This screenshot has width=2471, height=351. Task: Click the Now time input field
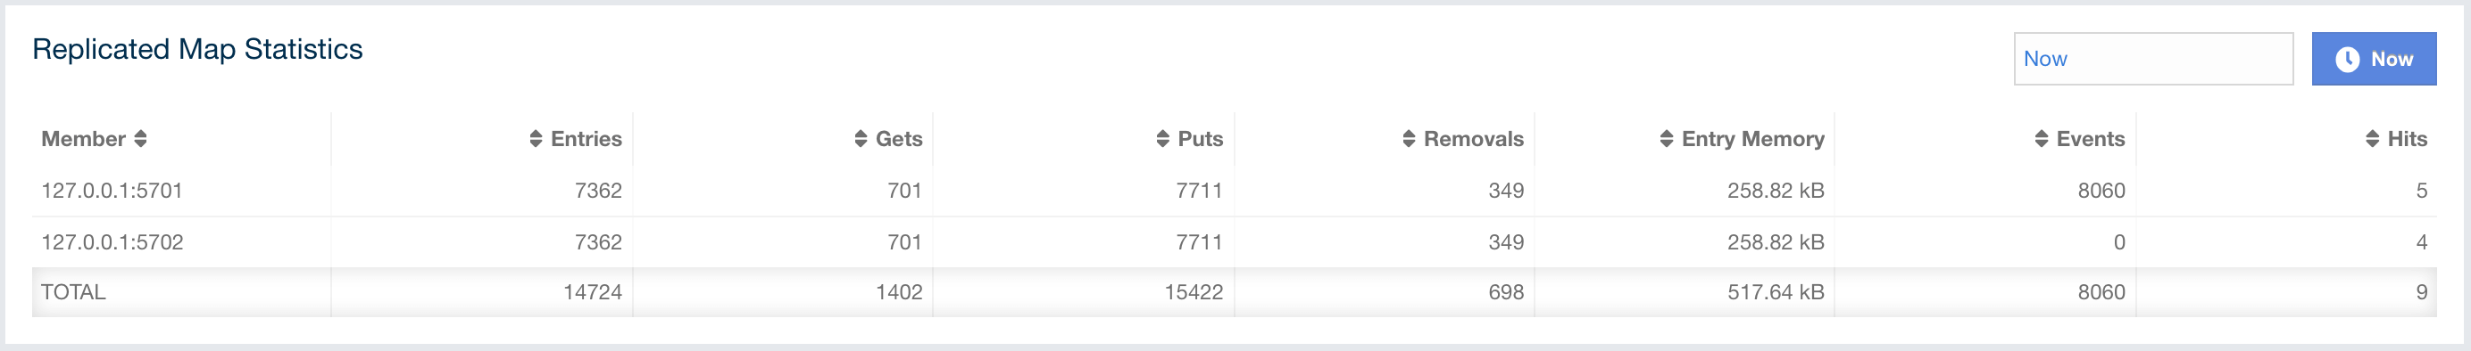point(2153,58)
